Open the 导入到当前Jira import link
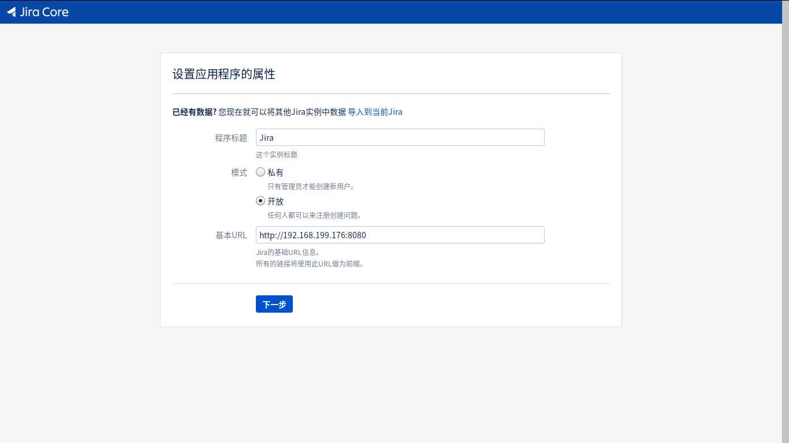Screen dimensions: 789x443 click(375, 112)
